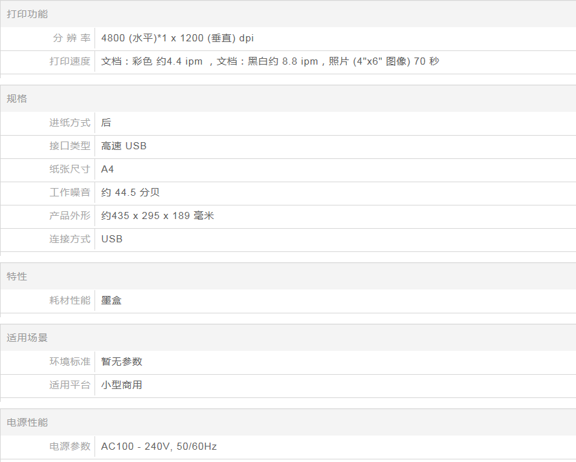The height and width of the screenshot is (462, 576).
Task: Select the 分辨率 row label
Action: click(x=71, y=38)
